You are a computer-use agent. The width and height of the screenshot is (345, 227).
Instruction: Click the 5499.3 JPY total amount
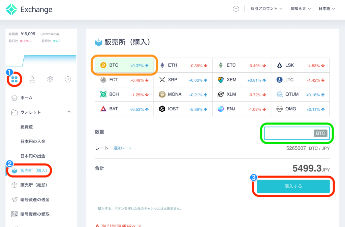pyautogui.click(x=311, y=168)
